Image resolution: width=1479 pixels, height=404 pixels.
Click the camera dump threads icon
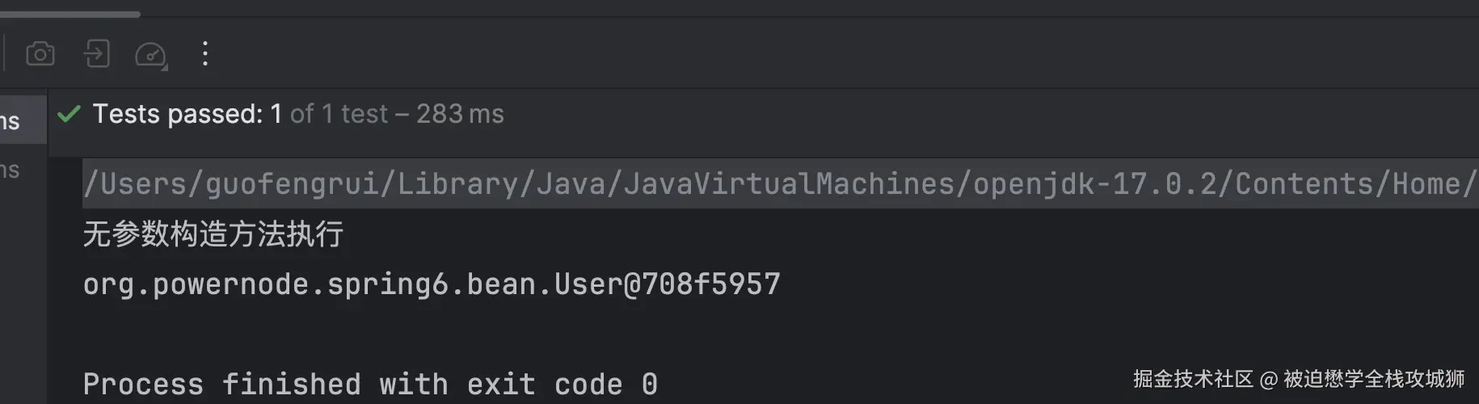point(40,54)
